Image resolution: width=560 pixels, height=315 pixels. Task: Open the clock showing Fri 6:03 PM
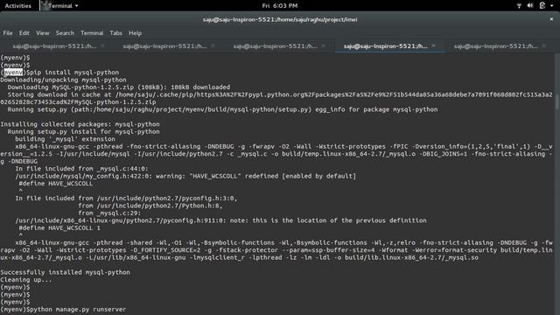pos(280,6)
